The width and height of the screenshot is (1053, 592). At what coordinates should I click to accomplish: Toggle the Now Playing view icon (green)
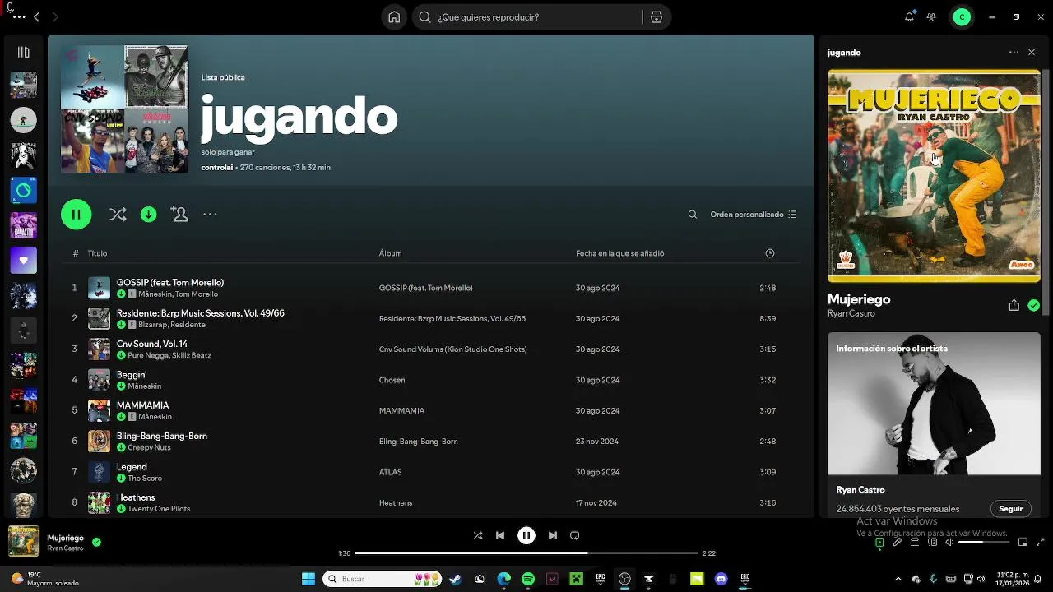(x=879, y=543)
